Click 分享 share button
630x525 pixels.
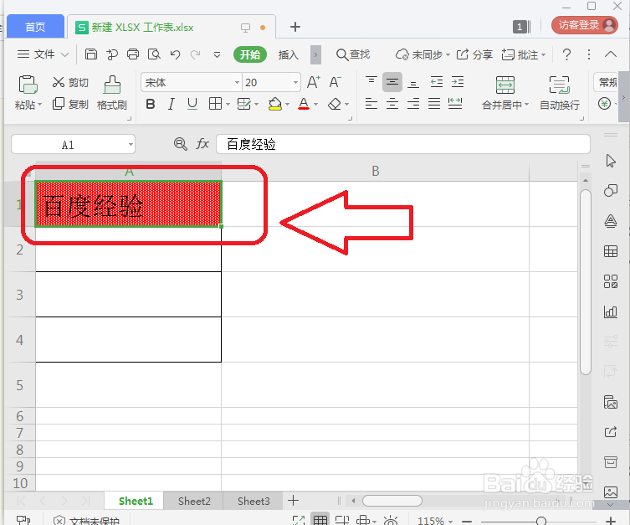[x=474, y=54]
